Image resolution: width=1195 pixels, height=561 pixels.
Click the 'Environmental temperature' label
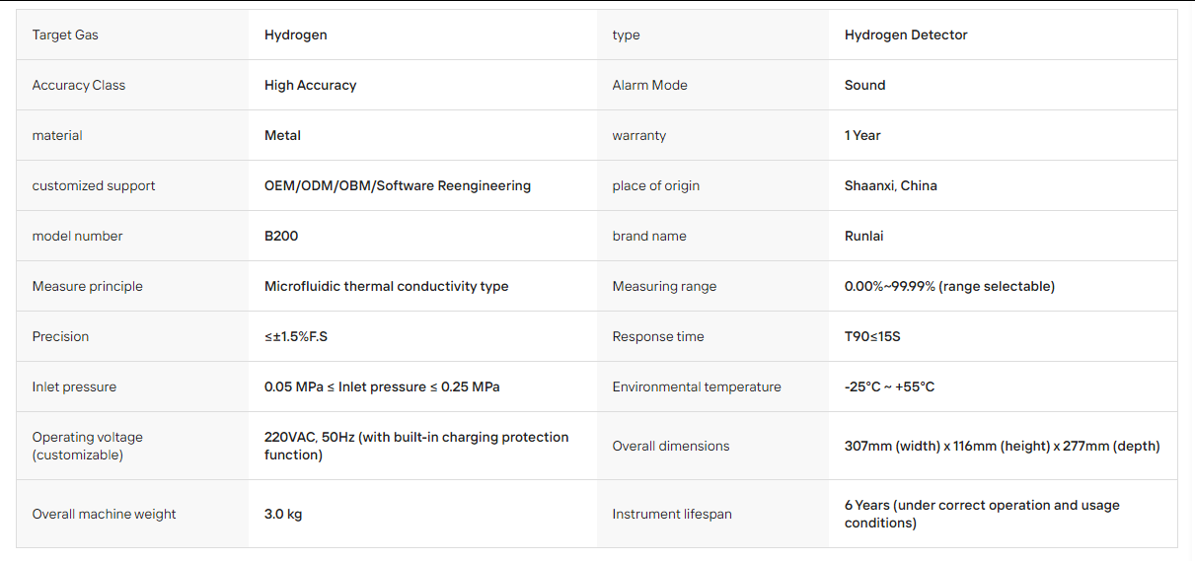point(697,386)
